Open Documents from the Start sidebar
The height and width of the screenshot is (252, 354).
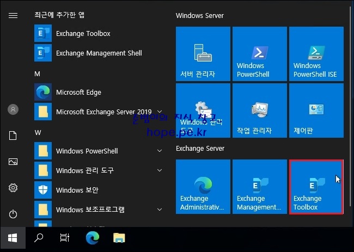[13, 136]
